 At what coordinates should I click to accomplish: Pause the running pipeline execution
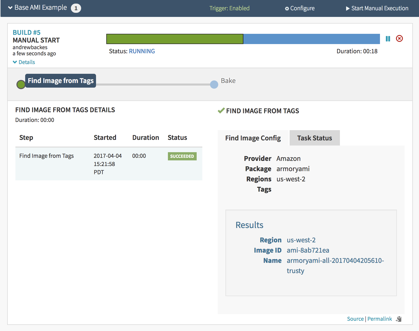(x=388, y=39)
